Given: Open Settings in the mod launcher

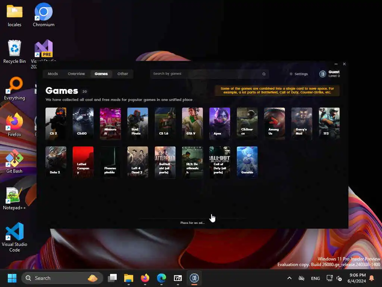Looking at the screenshot, I should [x=299, y=74].
